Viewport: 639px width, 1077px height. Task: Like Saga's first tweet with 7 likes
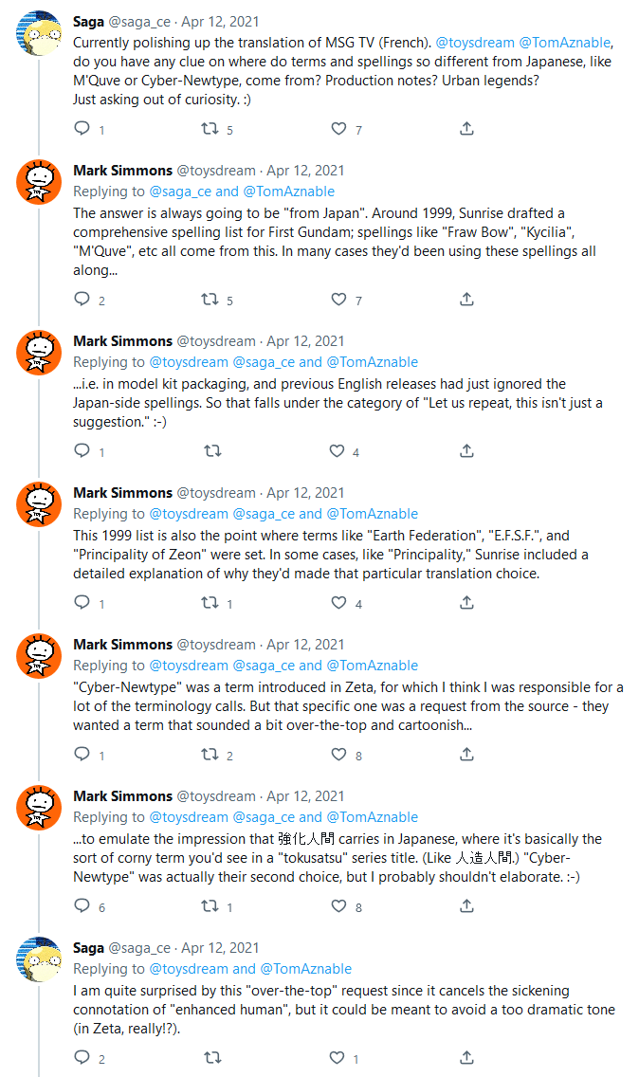338,129
